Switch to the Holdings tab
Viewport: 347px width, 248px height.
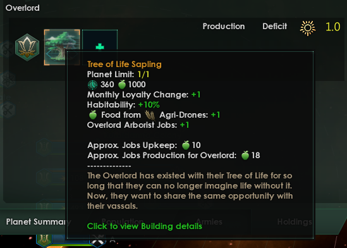(x=295, y=221)
